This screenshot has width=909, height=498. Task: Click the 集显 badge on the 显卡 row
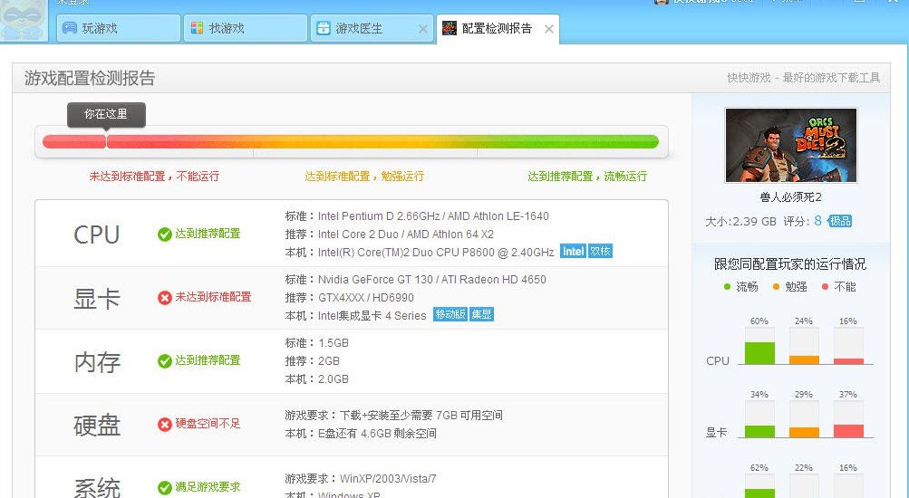point(481,314)
